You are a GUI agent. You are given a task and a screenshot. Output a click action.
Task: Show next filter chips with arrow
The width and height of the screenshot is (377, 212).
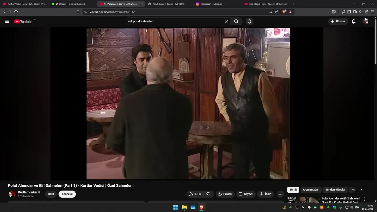pos(361,190)
